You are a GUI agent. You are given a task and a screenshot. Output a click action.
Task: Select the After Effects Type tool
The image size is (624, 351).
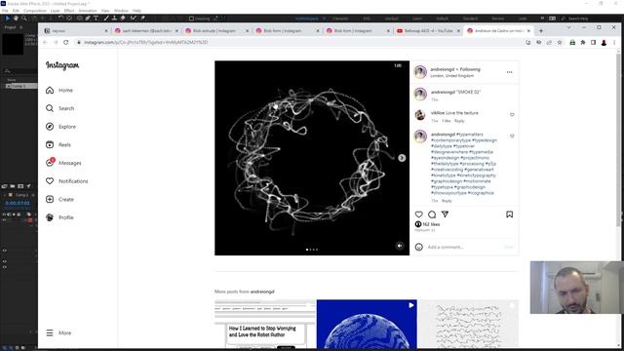click(x=96, y=19)
